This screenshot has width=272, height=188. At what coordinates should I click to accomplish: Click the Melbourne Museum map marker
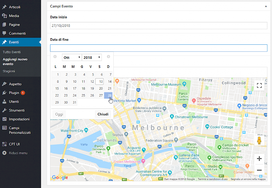pos(184,84)
